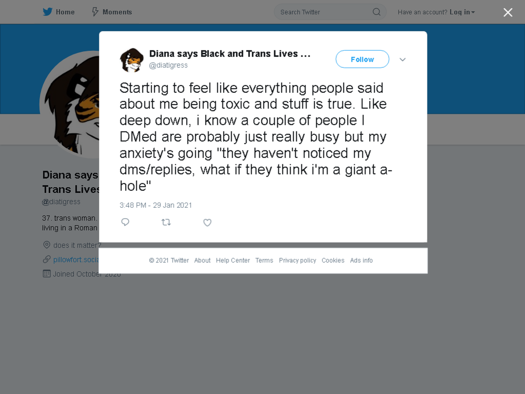Open the Privacy policy link

pos(297,260)
